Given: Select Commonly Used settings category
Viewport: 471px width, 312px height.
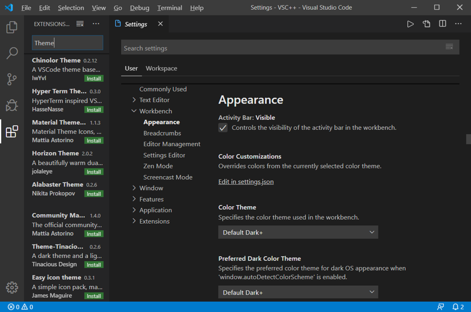Looking at the screenshot, I should pos(163,89).
